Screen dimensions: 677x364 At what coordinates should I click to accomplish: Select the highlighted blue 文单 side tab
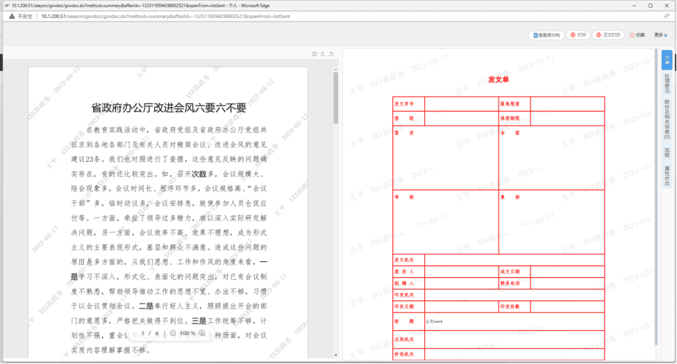pyautogui.click(x=667, y=60)
